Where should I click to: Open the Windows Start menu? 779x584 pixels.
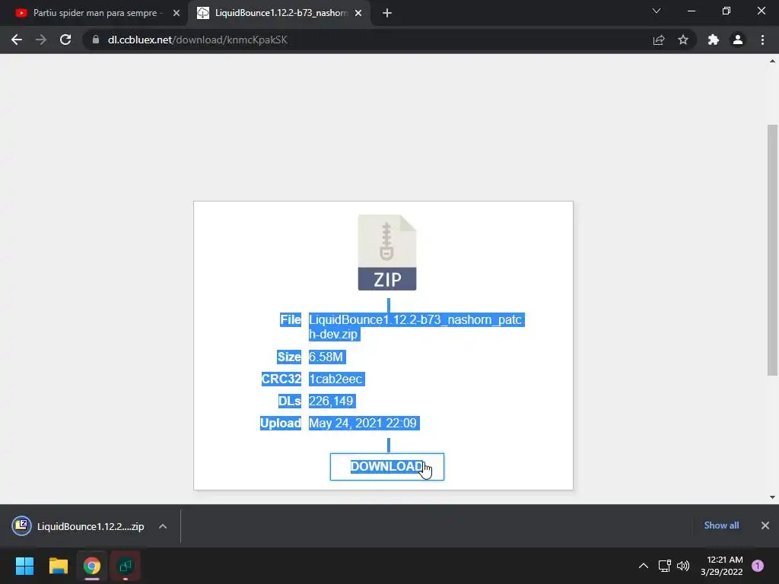(x=24, y=566)
